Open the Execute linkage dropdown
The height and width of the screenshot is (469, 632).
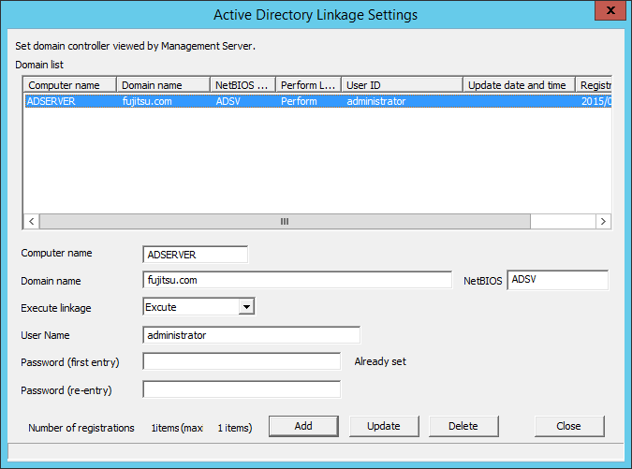pyautogui.click(x=246, y=307)
